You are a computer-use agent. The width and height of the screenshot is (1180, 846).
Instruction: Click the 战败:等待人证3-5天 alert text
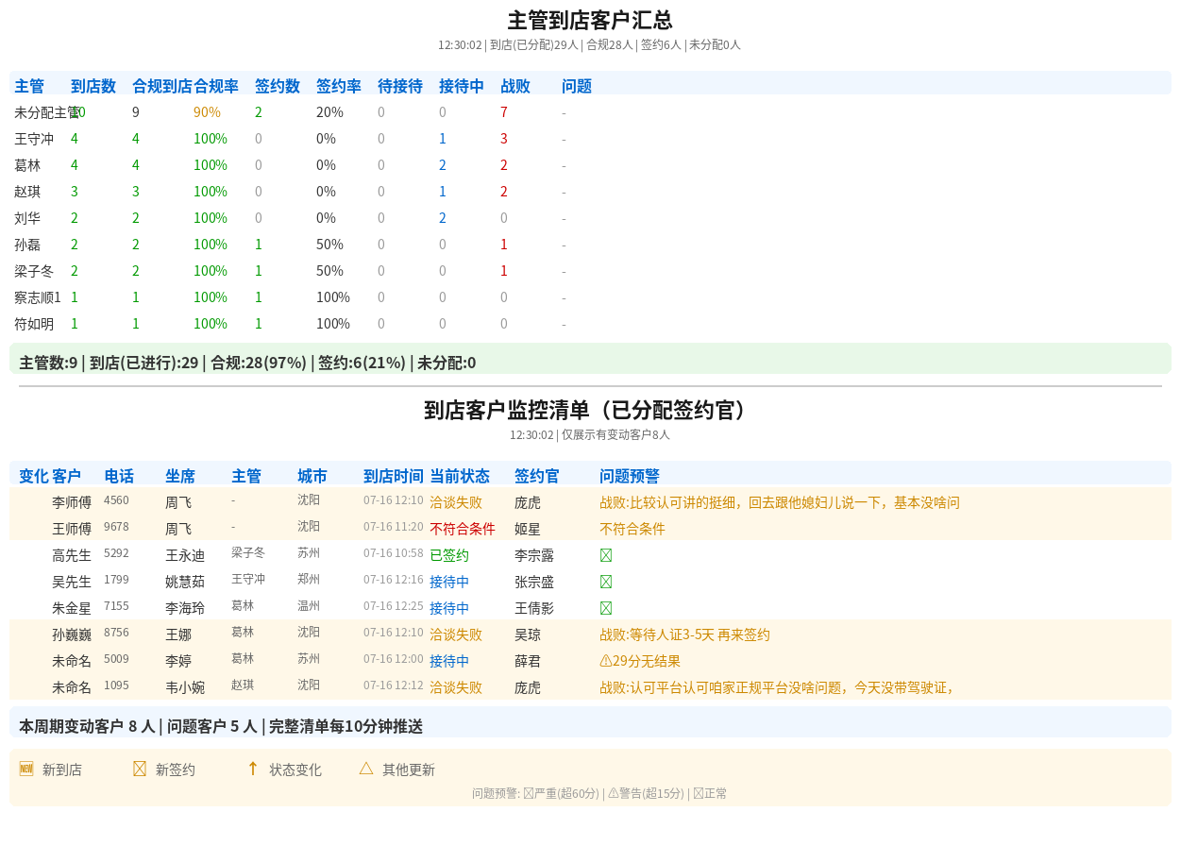(x=684, y=634)
